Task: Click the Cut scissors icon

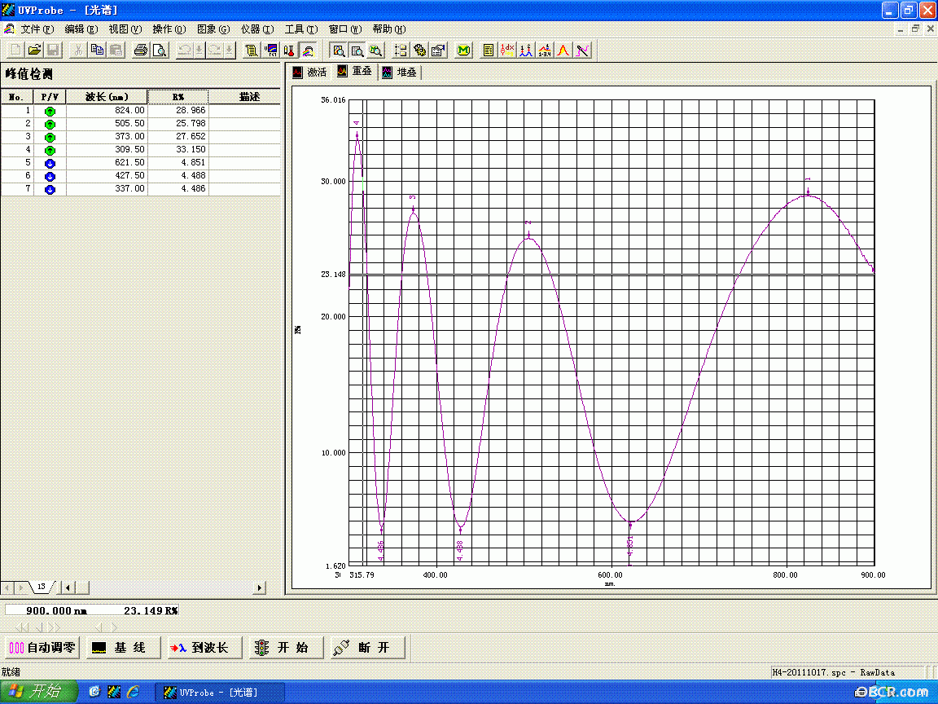Action: click(x=77, y=51)
